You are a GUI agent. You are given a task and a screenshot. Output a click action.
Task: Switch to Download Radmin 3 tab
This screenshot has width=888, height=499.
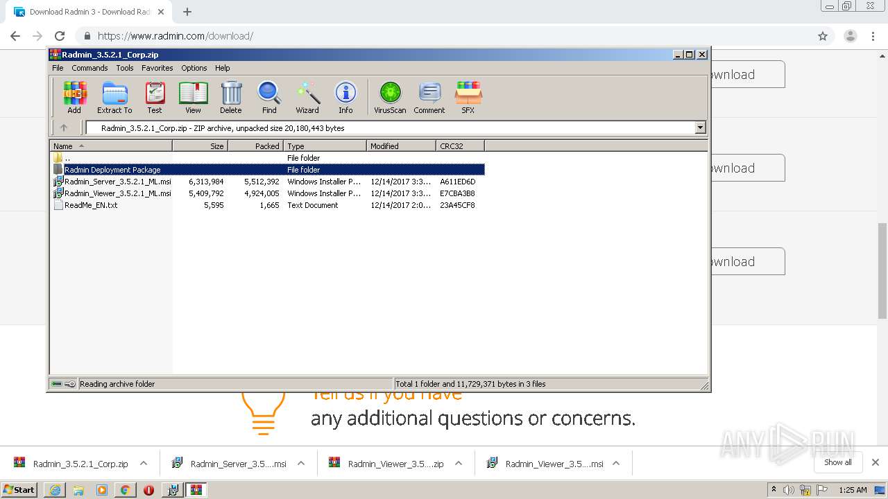coord(89,12)
